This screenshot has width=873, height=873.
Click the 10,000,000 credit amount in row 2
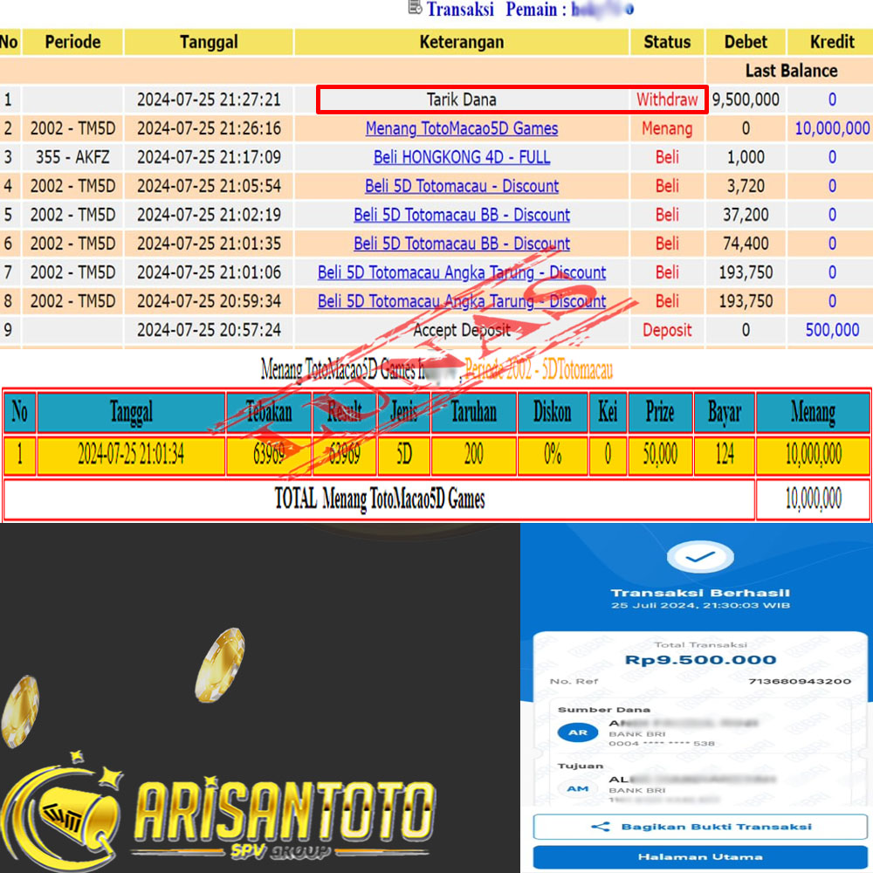pyautogui.click(x=832, y=128)
